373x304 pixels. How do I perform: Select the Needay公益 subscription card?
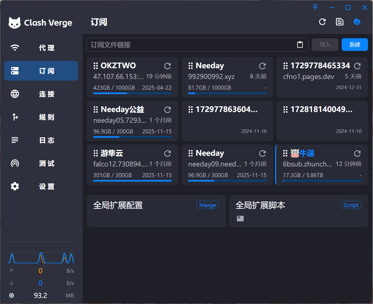point(132,121)
